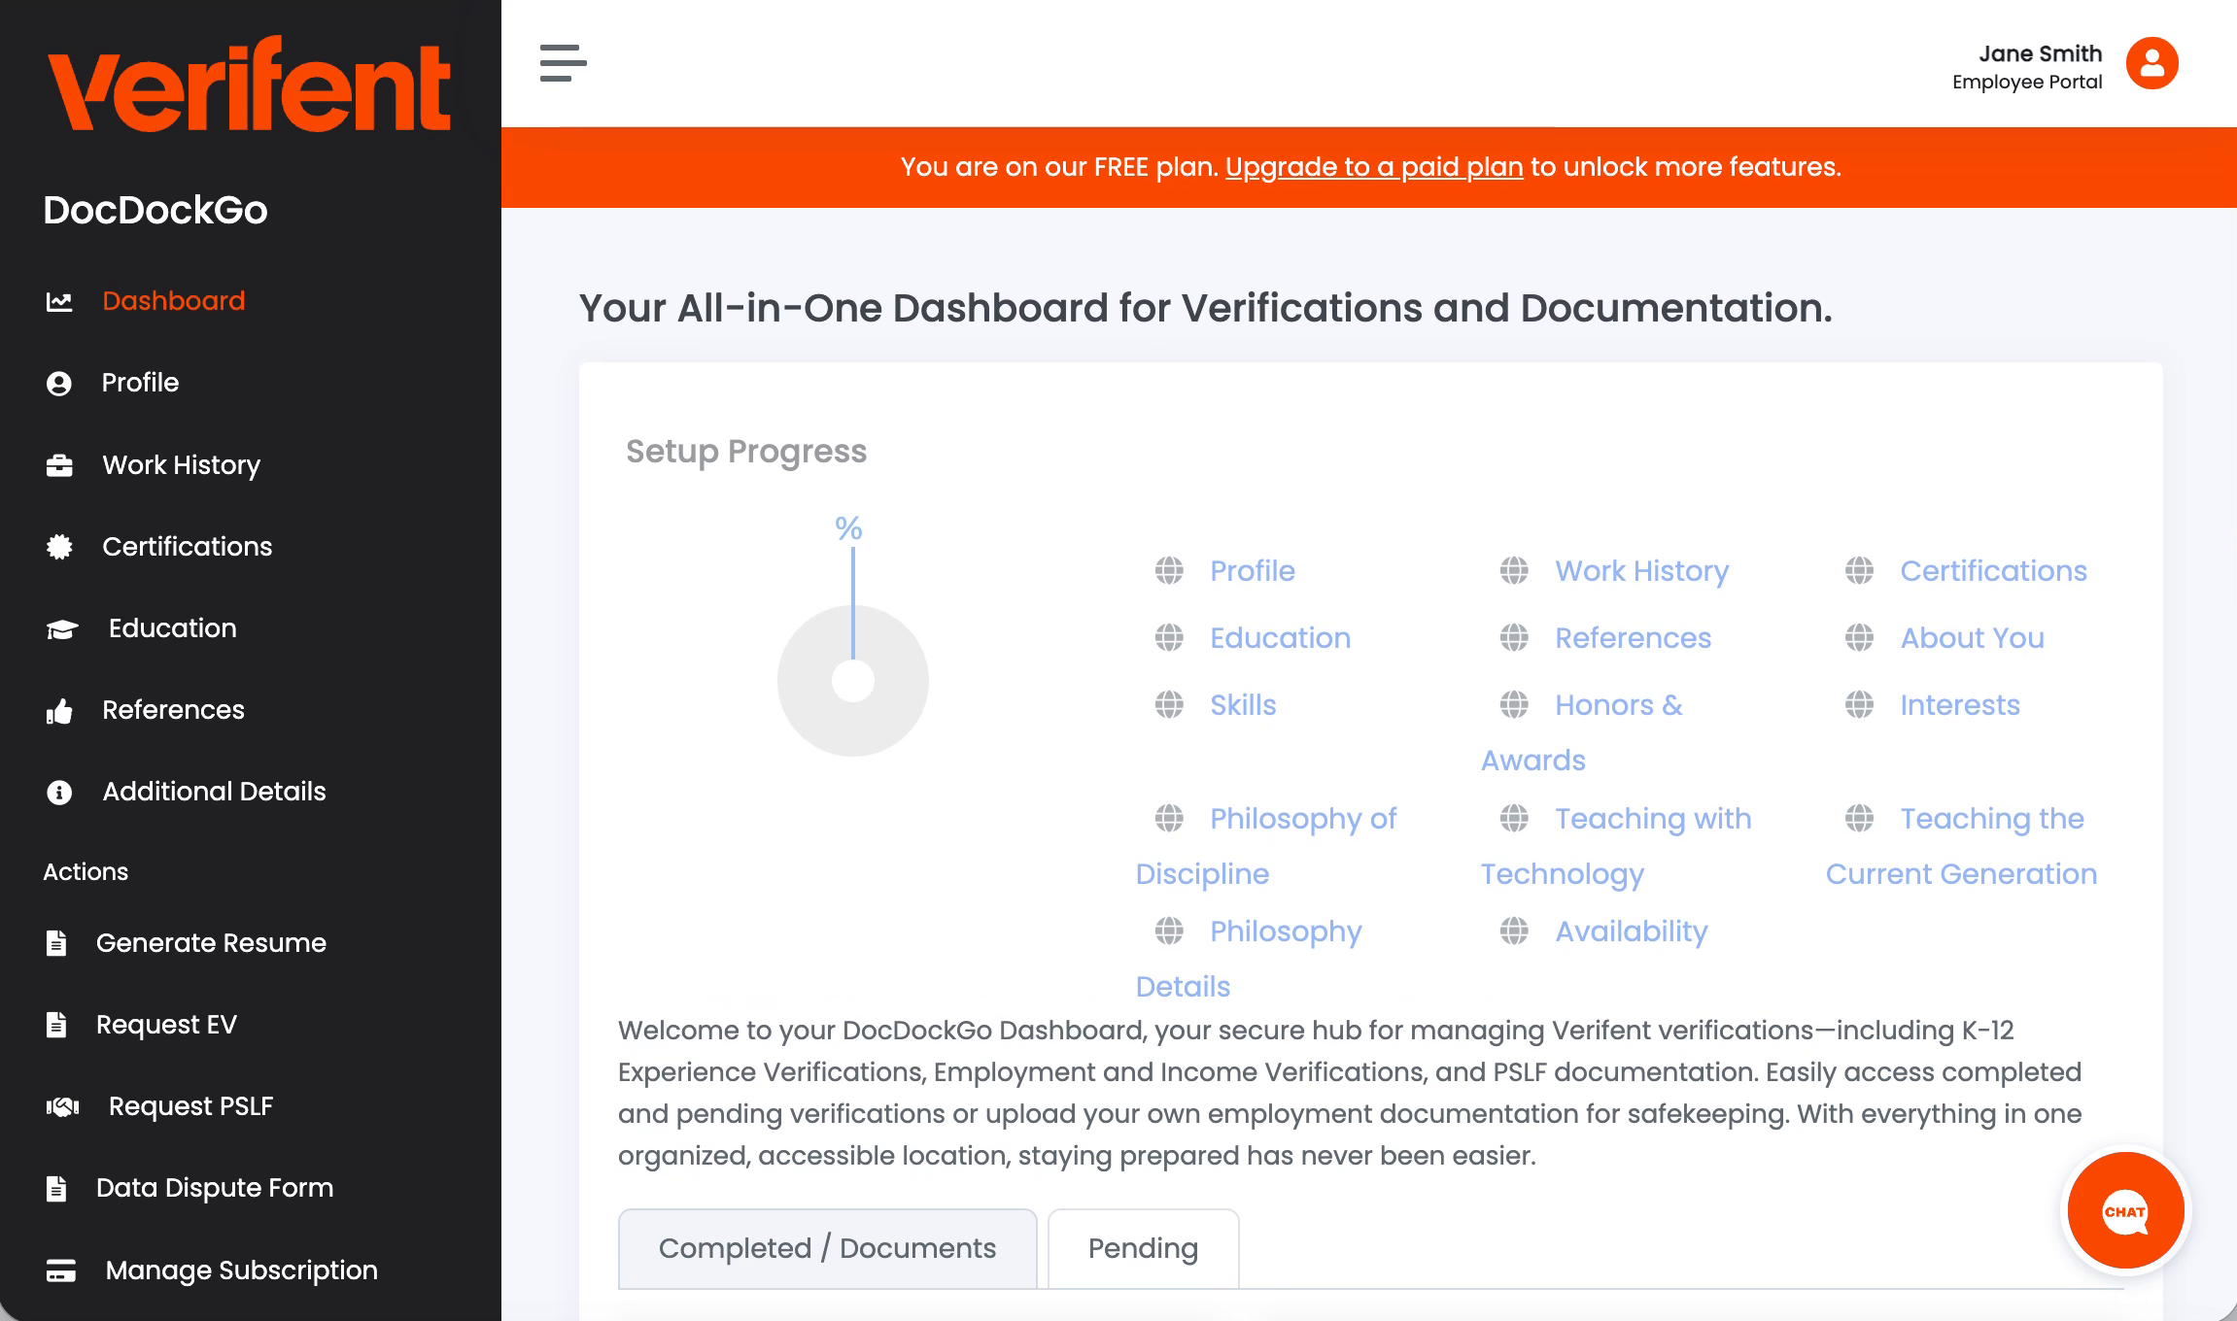Click the hamburger menu icon
The image size is (2237, 1321).
564,63
